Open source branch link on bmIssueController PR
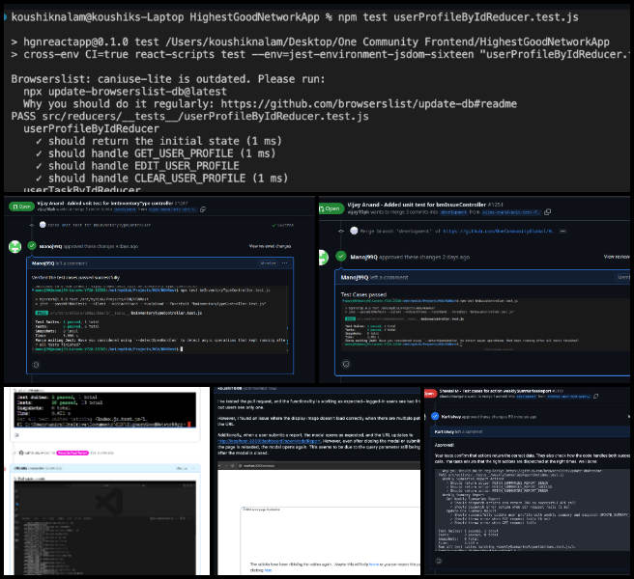The height and width of the screenshot is (579, 634). click(x=510, y=212)
